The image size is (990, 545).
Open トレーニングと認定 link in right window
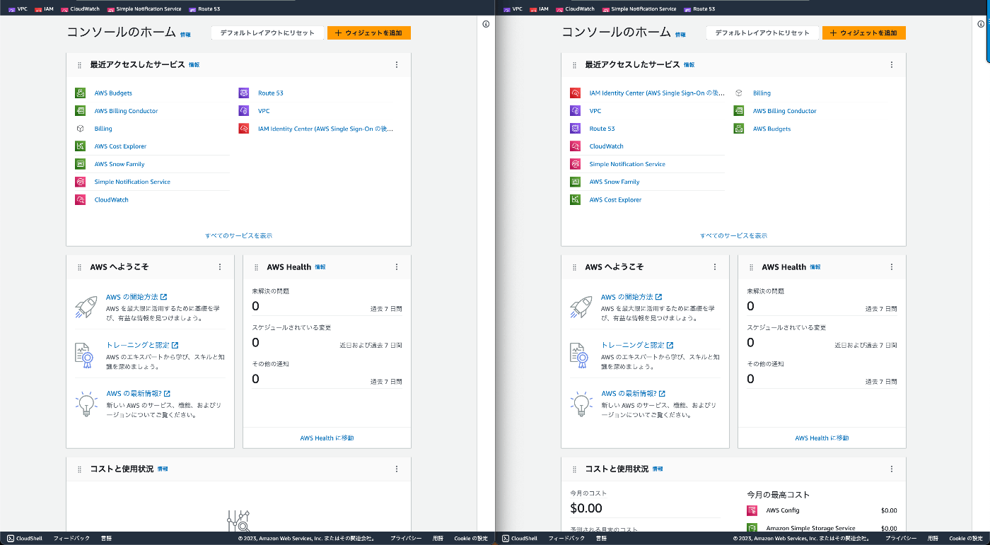click(x=637, y=345)
